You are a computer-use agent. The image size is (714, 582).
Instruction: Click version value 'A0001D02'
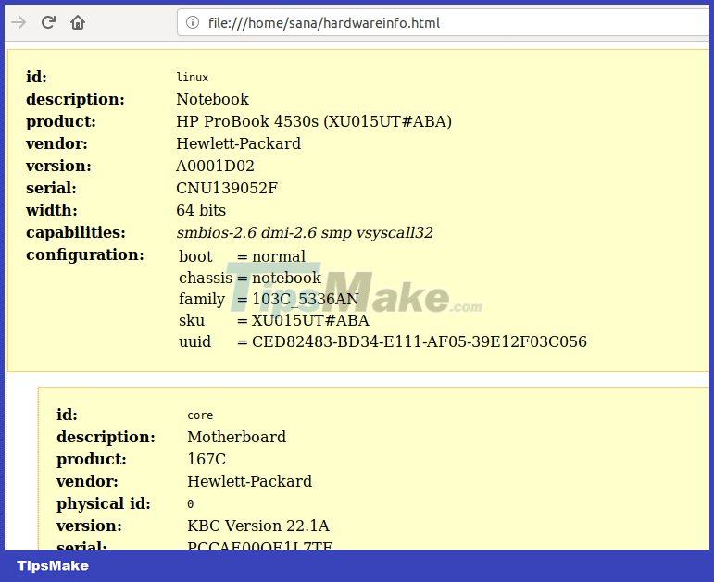[x=215, y=167]
